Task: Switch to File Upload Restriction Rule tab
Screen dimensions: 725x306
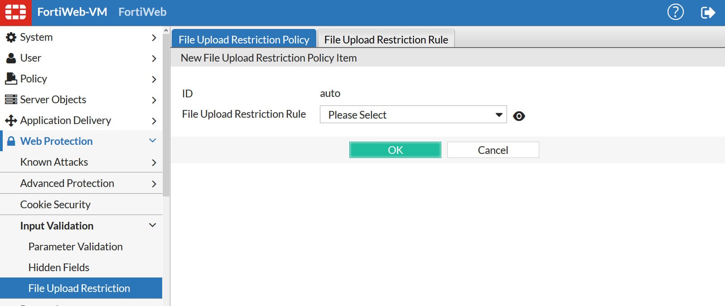Action: pyautogui.click(x=386, y=39)
